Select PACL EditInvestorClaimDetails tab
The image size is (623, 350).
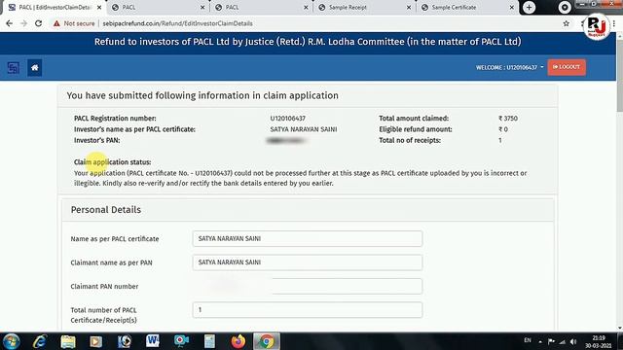point(55,7)
